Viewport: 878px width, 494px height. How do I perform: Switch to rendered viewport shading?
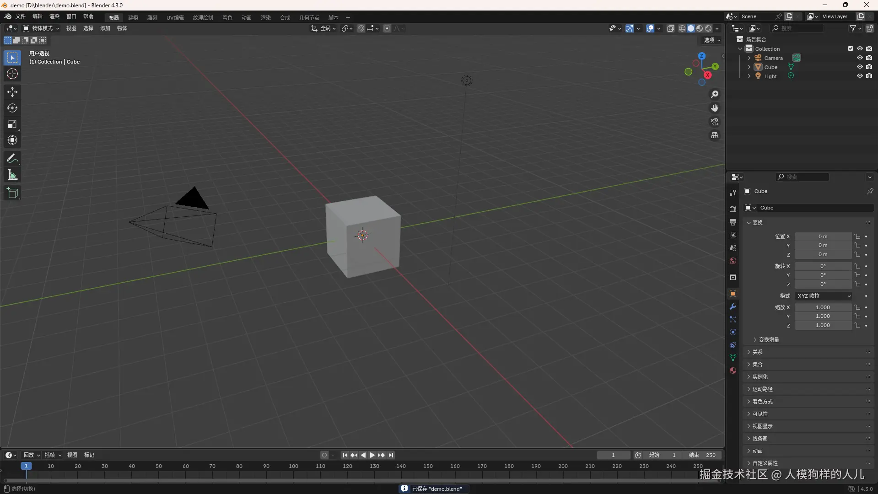click(x=708, y=28)
